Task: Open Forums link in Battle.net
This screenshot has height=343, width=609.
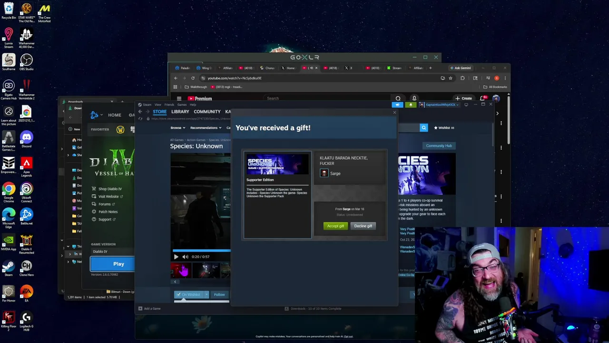Action: pyautogui.click(x=104, y=204)
